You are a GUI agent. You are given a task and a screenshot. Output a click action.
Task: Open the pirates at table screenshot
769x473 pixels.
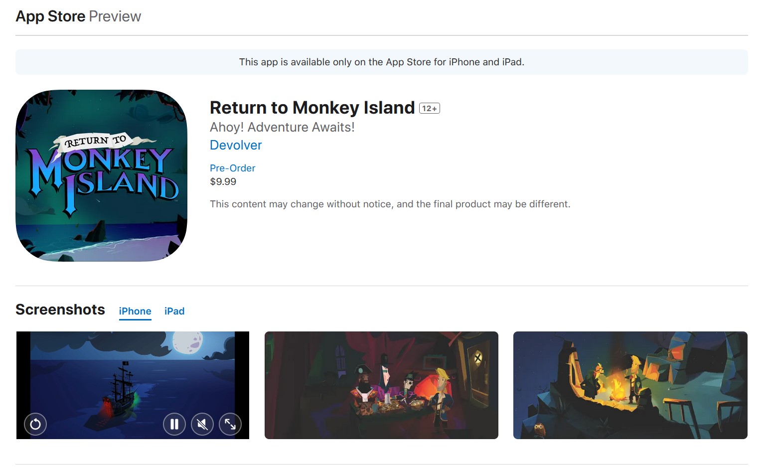(x=381, y=385)
